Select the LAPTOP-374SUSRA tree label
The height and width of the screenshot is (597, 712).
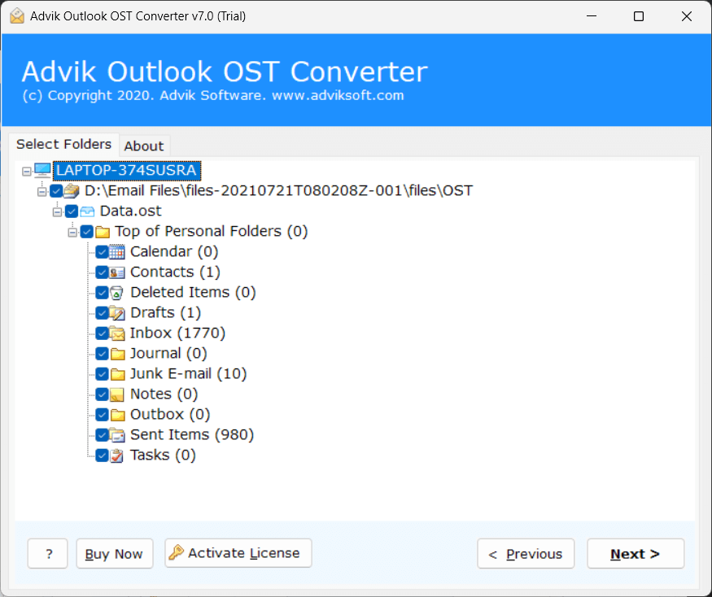pyautogui.click(x=127, y=171)
